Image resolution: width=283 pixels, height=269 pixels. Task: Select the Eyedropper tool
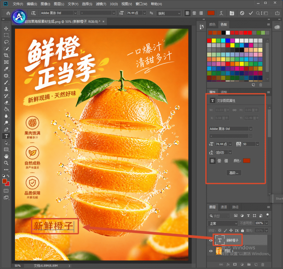(x=6, y=69)
